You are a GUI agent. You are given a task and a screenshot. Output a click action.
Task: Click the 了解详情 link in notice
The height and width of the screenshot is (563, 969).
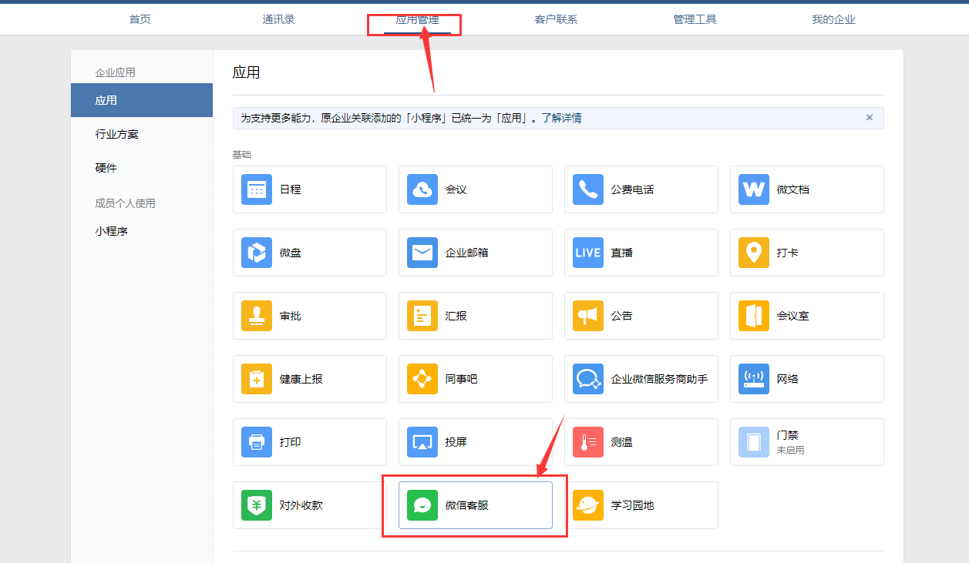coord(560,118)
